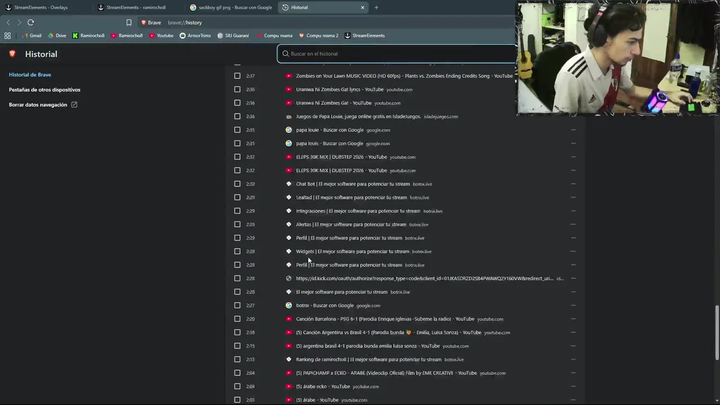
Task: Close the Historial tab
Action: point(362,7)
